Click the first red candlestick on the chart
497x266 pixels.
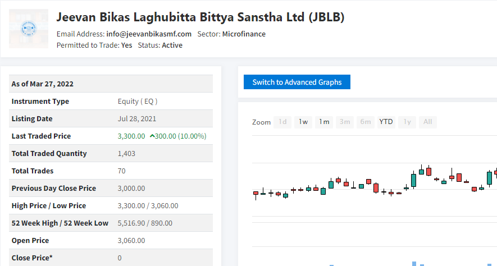point(256,193)
